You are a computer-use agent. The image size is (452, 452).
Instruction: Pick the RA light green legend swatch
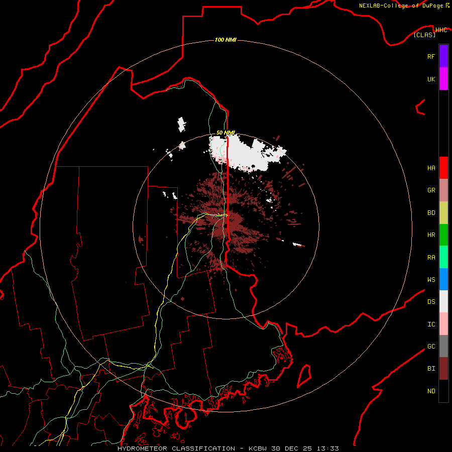coord(443,257)
